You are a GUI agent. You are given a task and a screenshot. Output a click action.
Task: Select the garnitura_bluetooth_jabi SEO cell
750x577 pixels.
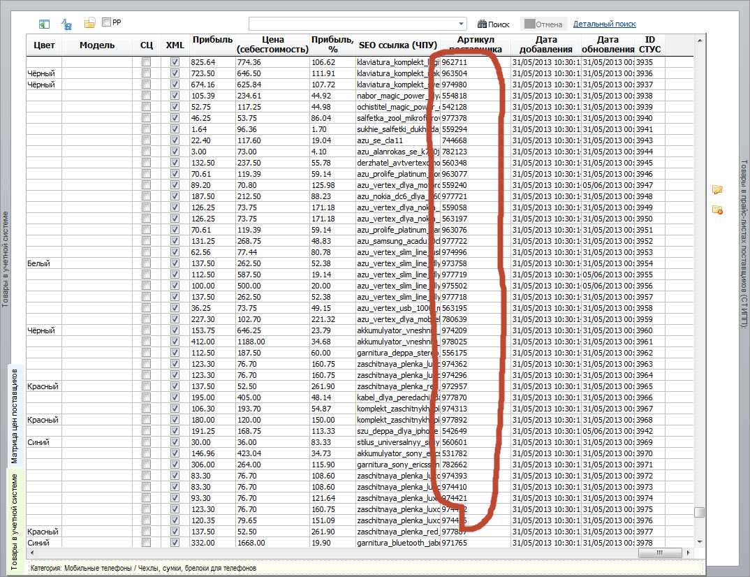pyautogui.click(x=398, y=543)
